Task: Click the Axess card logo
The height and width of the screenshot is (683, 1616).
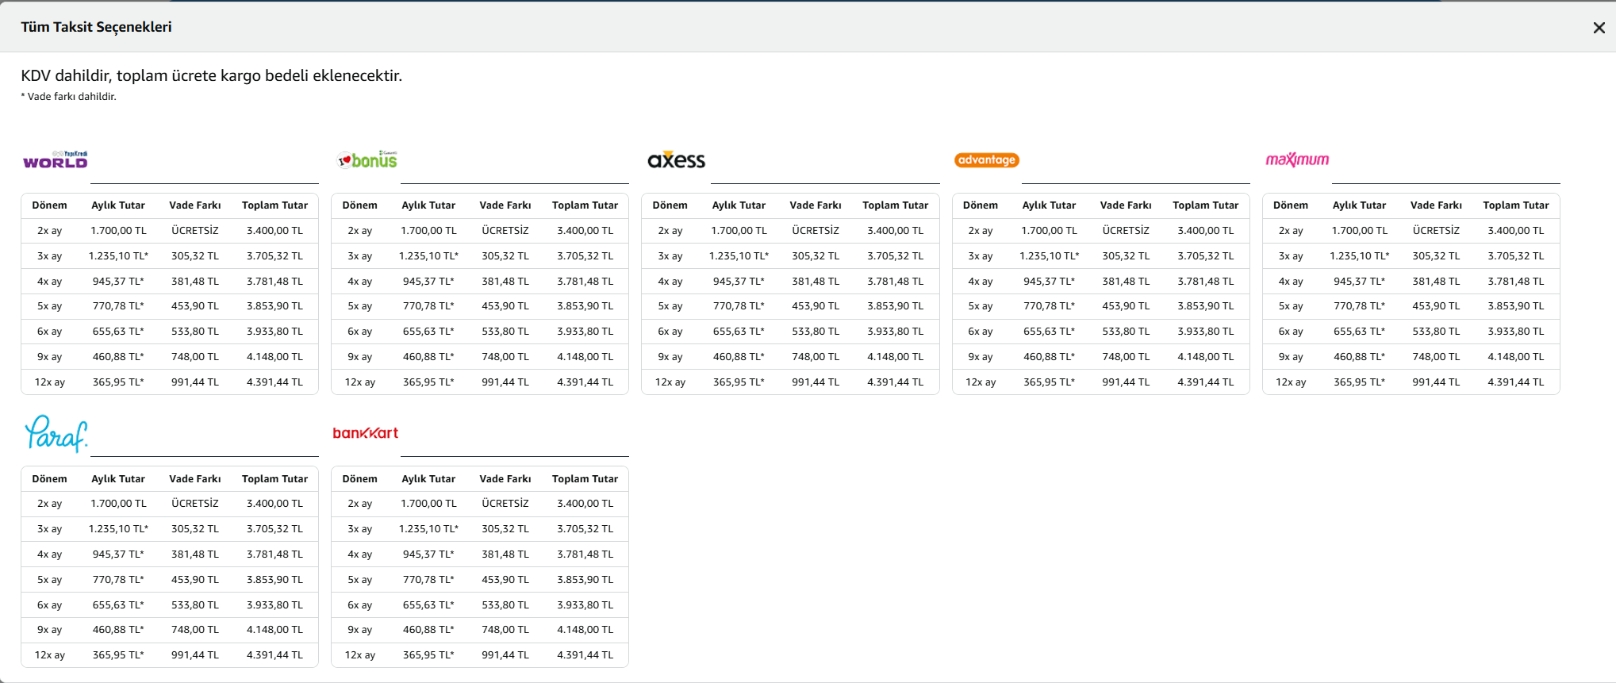Action: (676, 159)
